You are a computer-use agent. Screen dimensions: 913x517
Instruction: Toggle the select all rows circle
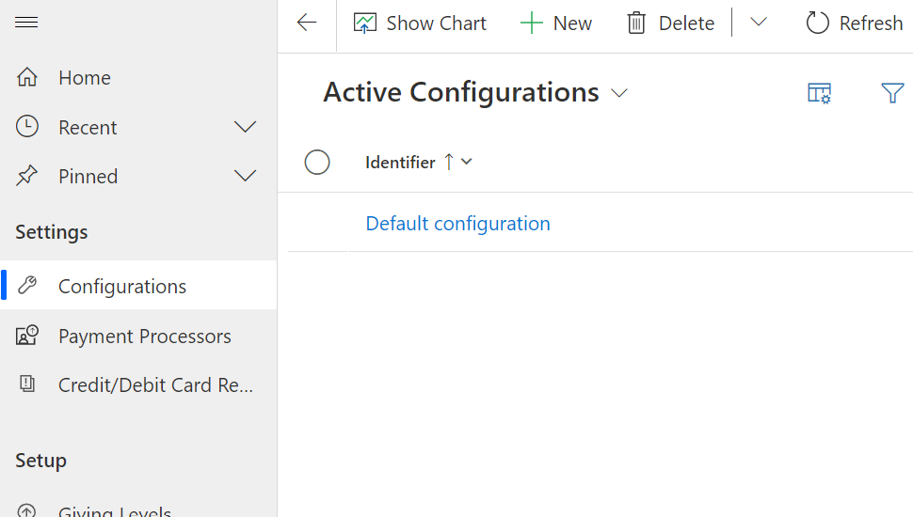(x=317, y=163)
